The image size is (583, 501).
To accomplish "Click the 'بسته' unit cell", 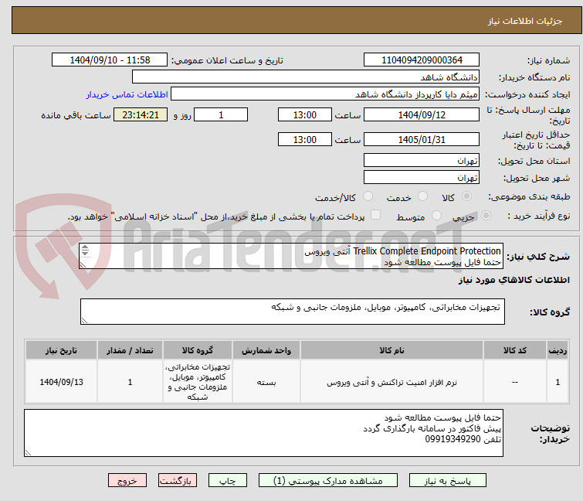I will click(266, 382).
